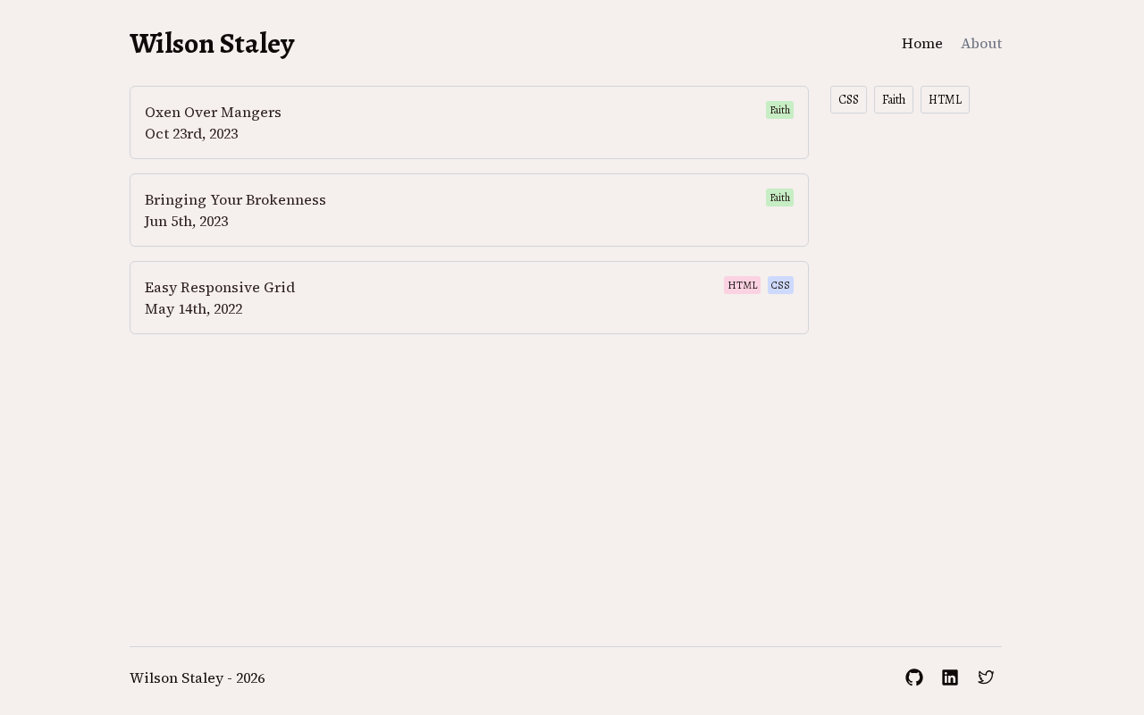Go to the Home nav item
1144x715 pixels.
(921, 44)
